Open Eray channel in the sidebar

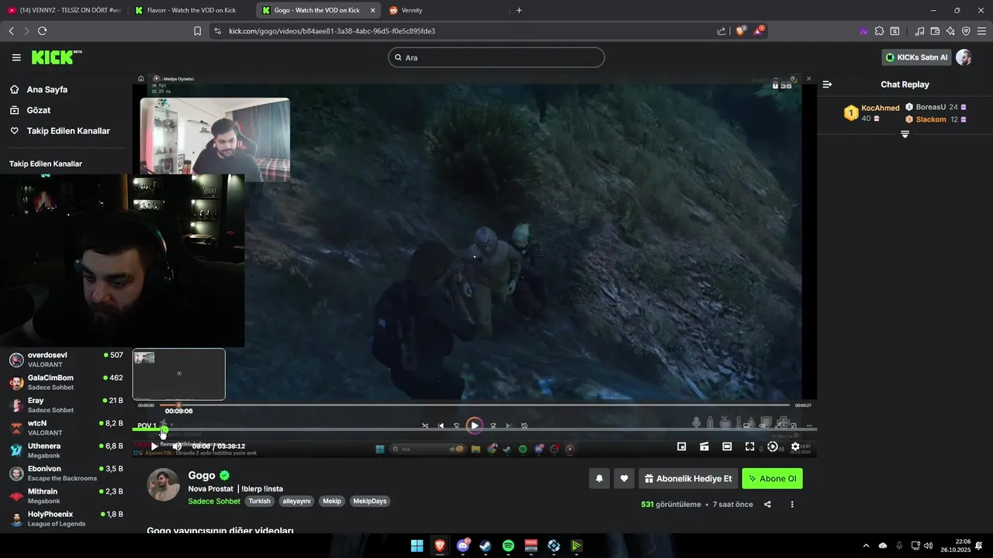(x=66, y=405)
